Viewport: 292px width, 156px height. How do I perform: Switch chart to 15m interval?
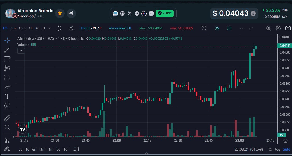point(22,28)
